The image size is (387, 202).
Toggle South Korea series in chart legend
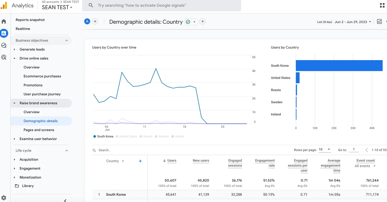(x=103, y=136)
